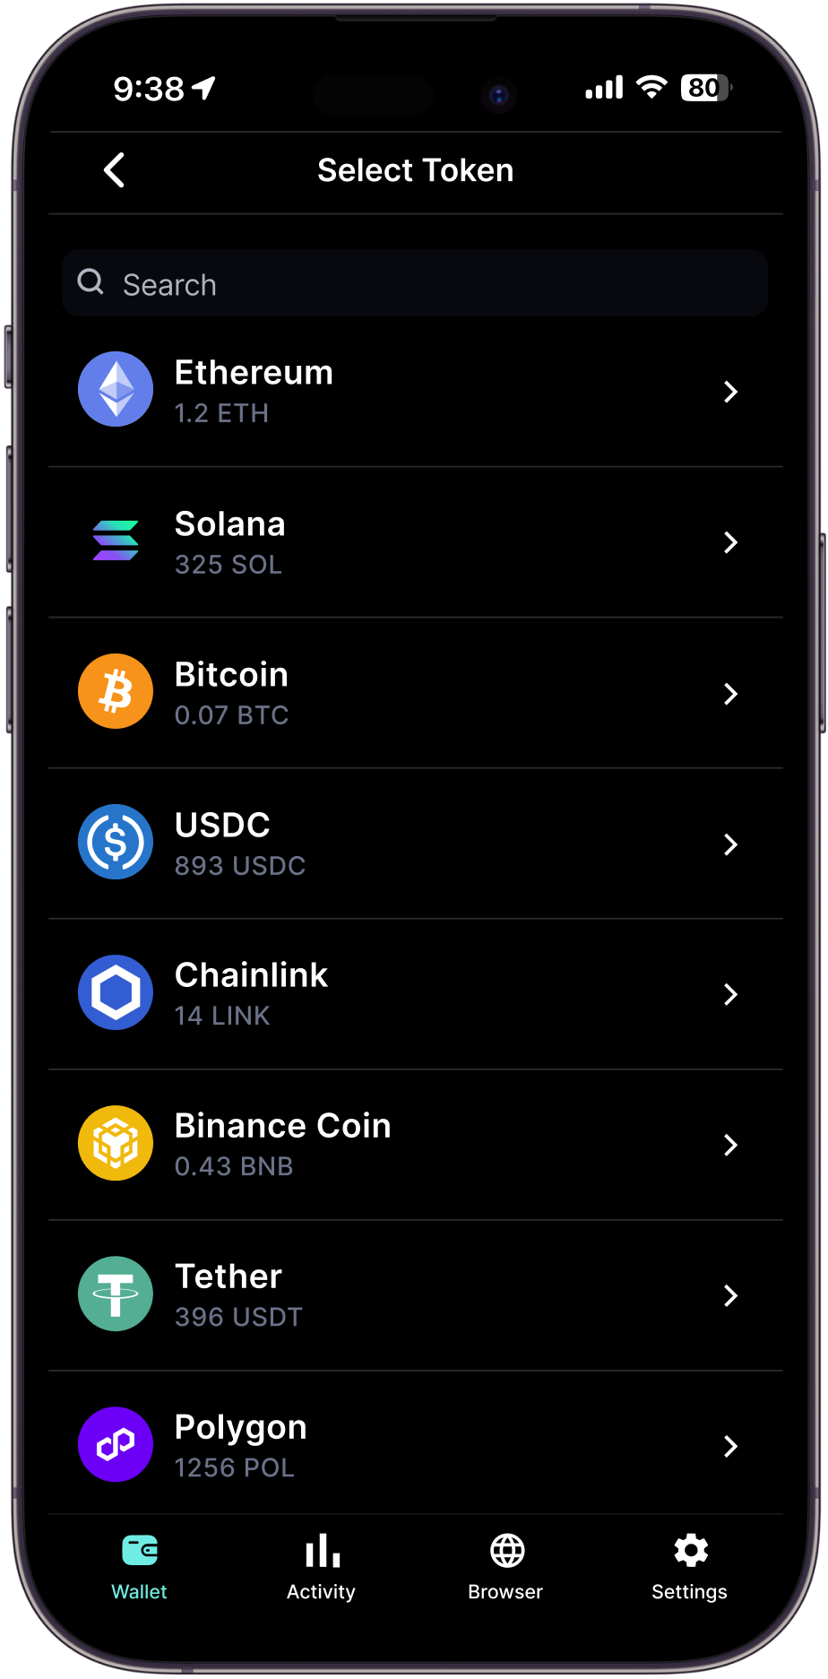Select the Chainlink token name

coord(251,975)
